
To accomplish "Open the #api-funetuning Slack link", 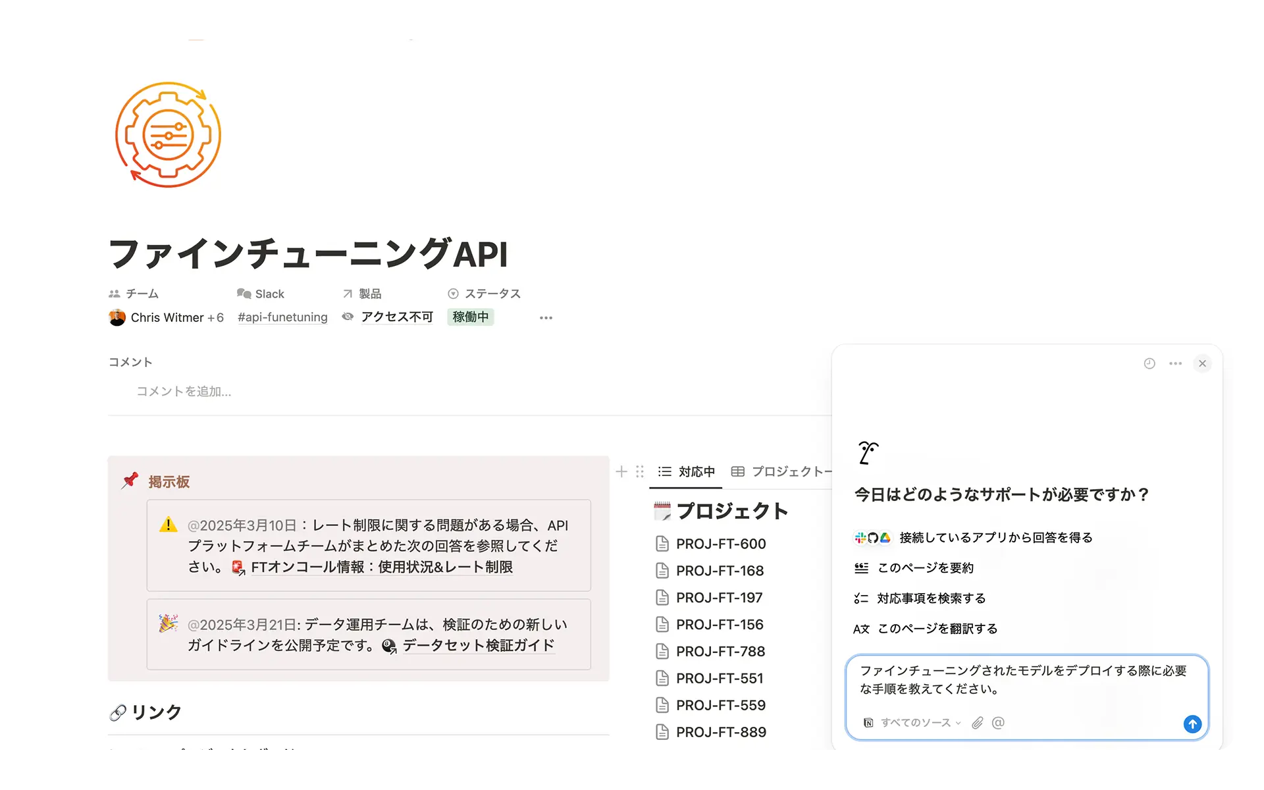I will (x=282, y=317).
